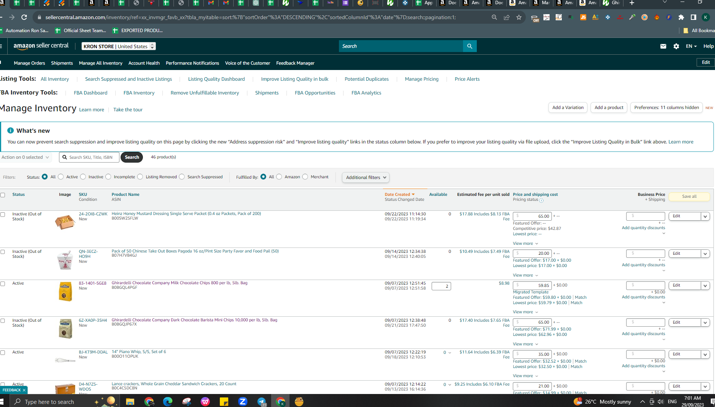Open the Additional filters dropdown
Viewport: 715px width, 407px height.
(366, 177)
